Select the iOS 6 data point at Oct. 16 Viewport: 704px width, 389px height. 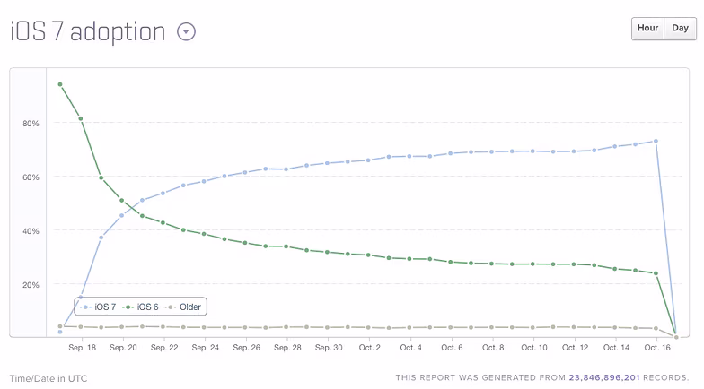(656, 273)
